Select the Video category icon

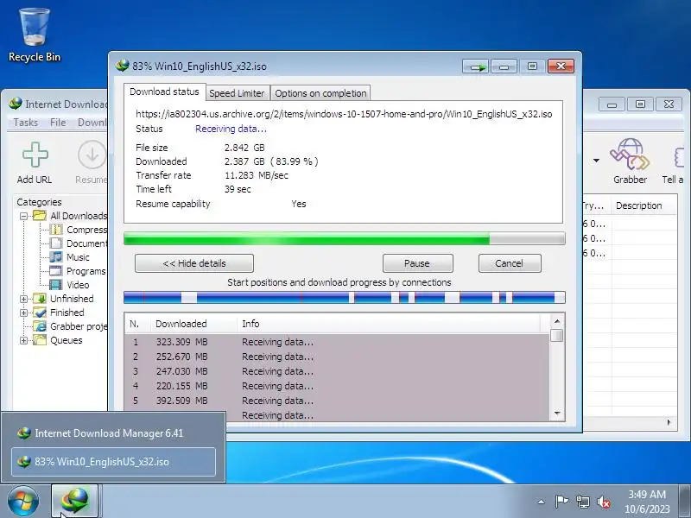[56, 285]
